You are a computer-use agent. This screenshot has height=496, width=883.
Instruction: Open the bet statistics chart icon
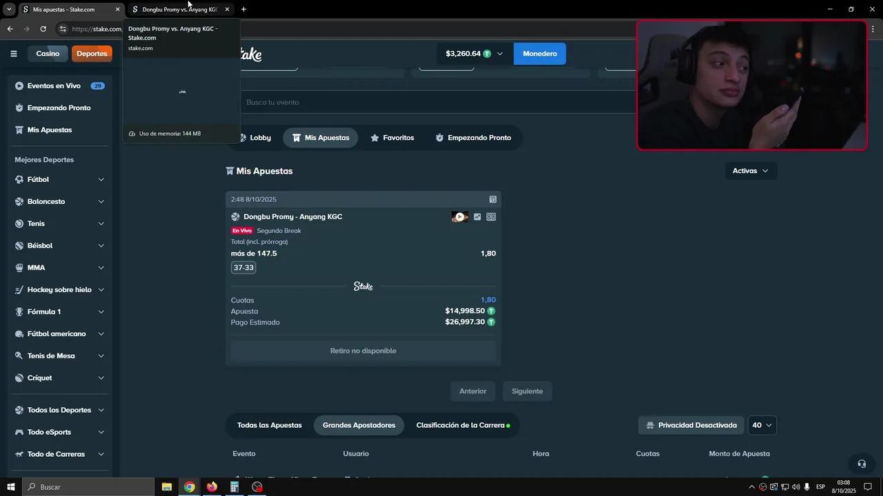pos(477,217)
